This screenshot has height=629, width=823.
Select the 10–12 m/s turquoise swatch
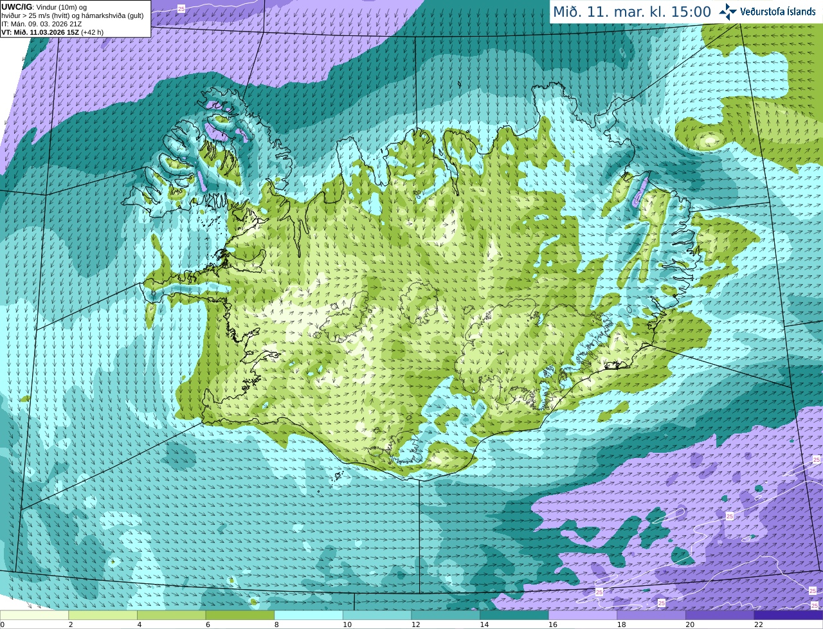377,615
